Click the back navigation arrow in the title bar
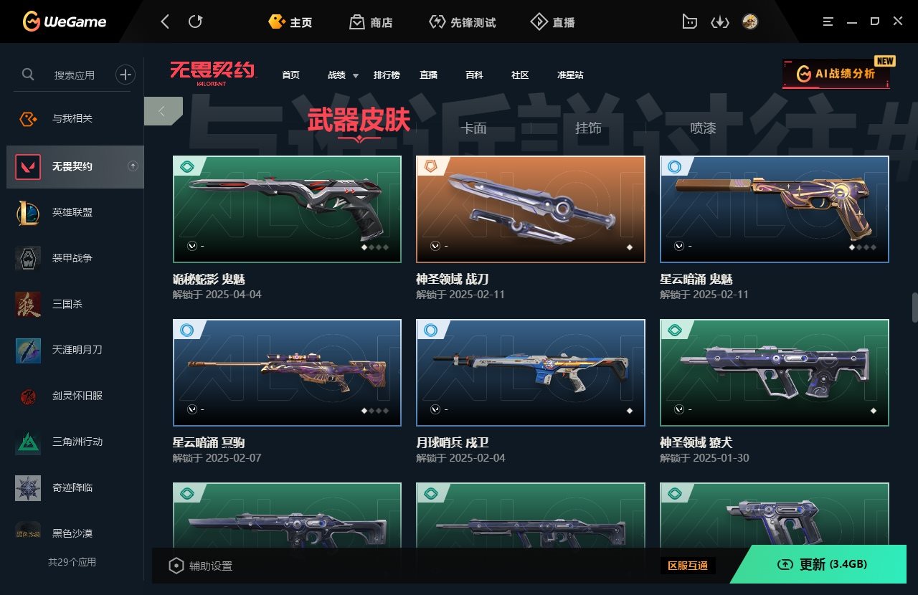Screen dimensions: 918x595 pos(165,22)
